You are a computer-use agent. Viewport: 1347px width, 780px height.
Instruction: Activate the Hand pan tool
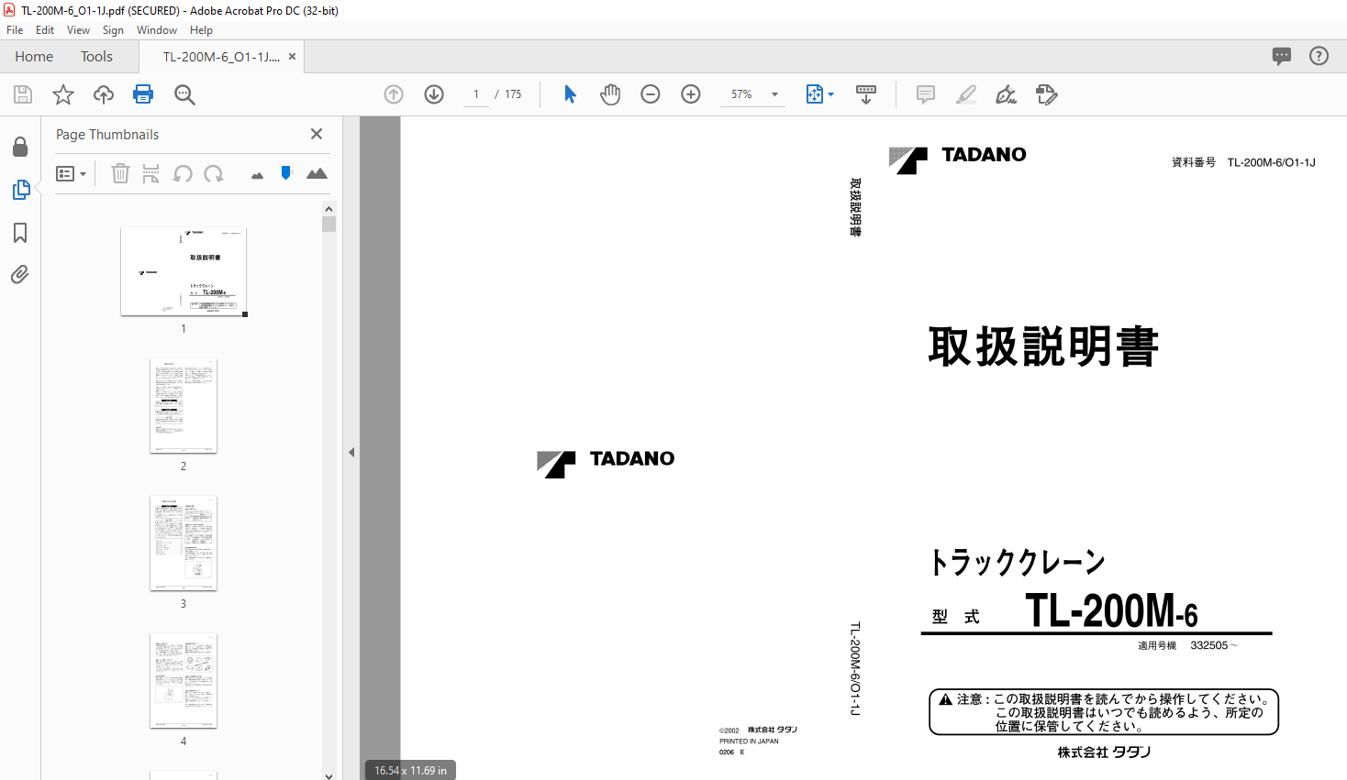(610, 94)
